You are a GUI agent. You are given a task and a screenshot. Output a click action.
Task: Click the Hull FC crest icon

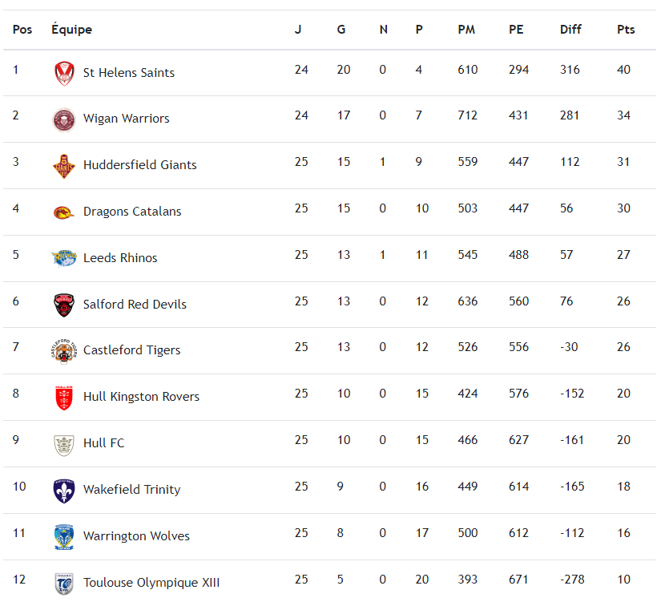point(64,444)
